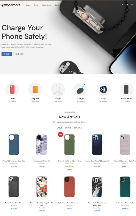Open the Charger category circle icon
Screen dimensions: 136x216
pos(81,89)
